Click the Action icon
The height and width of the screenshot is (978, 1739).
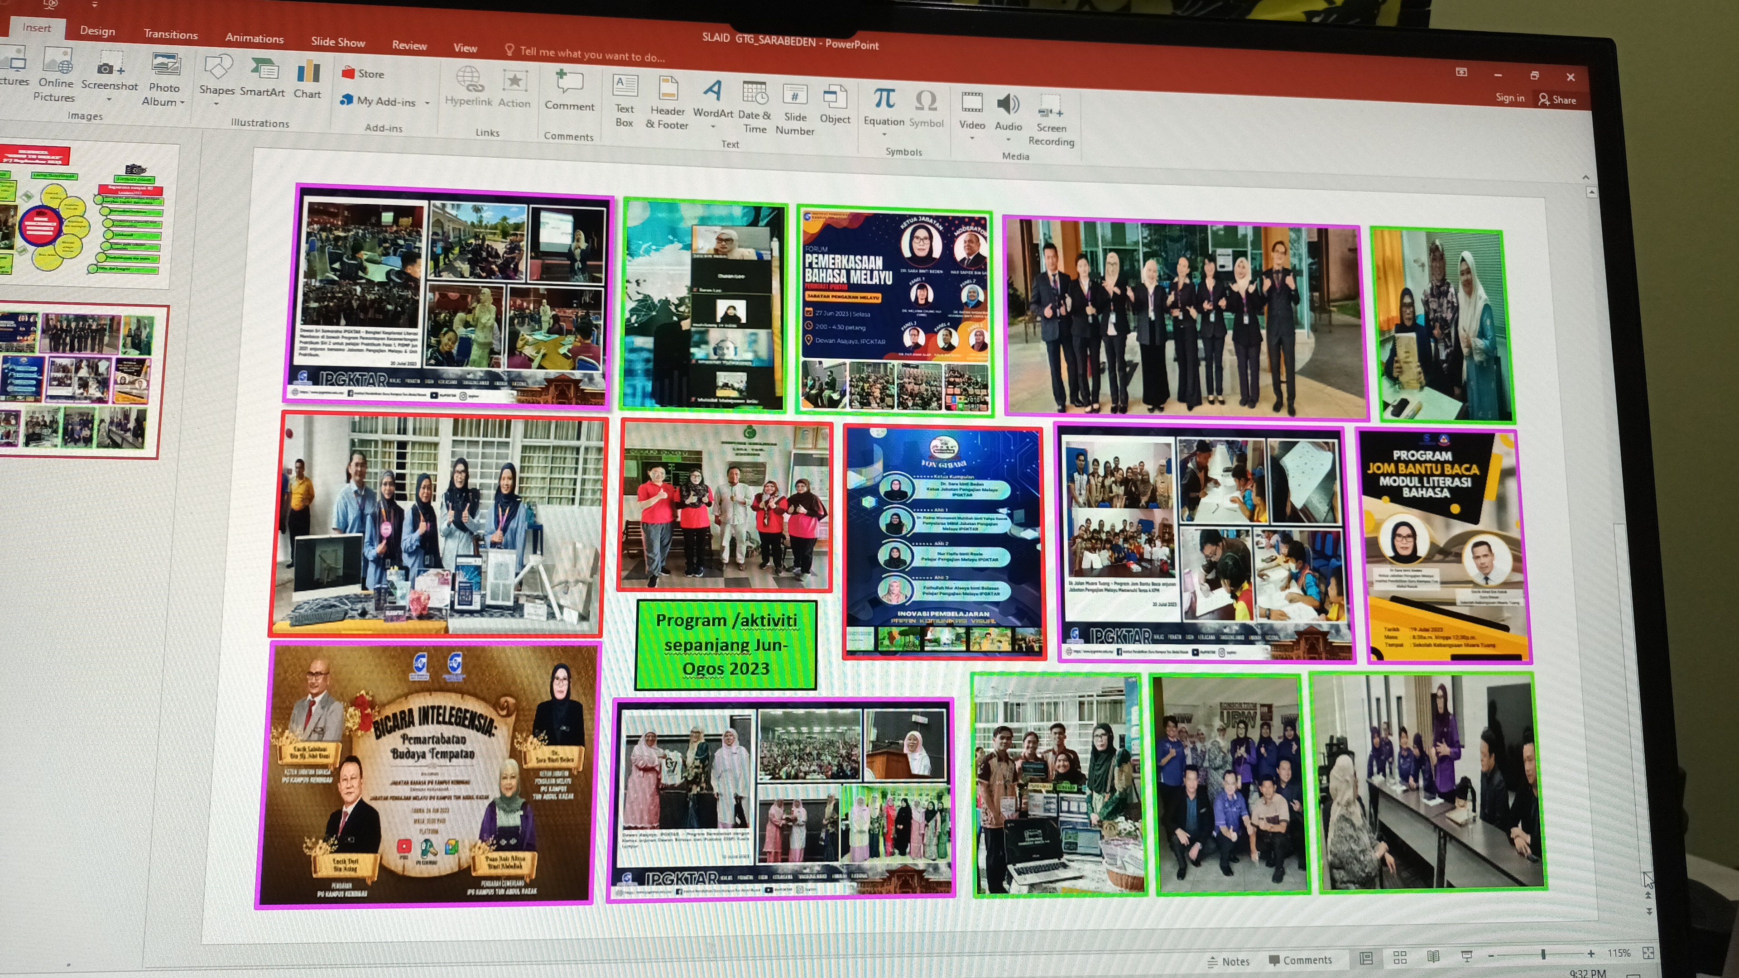click(514, 81)
